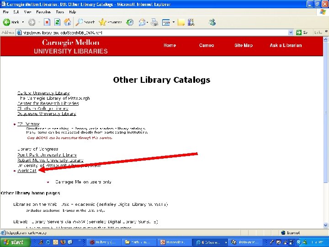The height and width of the screenshot is (247, 329).
Task: Open the Carlow University Library link
Action: tap(43, 93)
